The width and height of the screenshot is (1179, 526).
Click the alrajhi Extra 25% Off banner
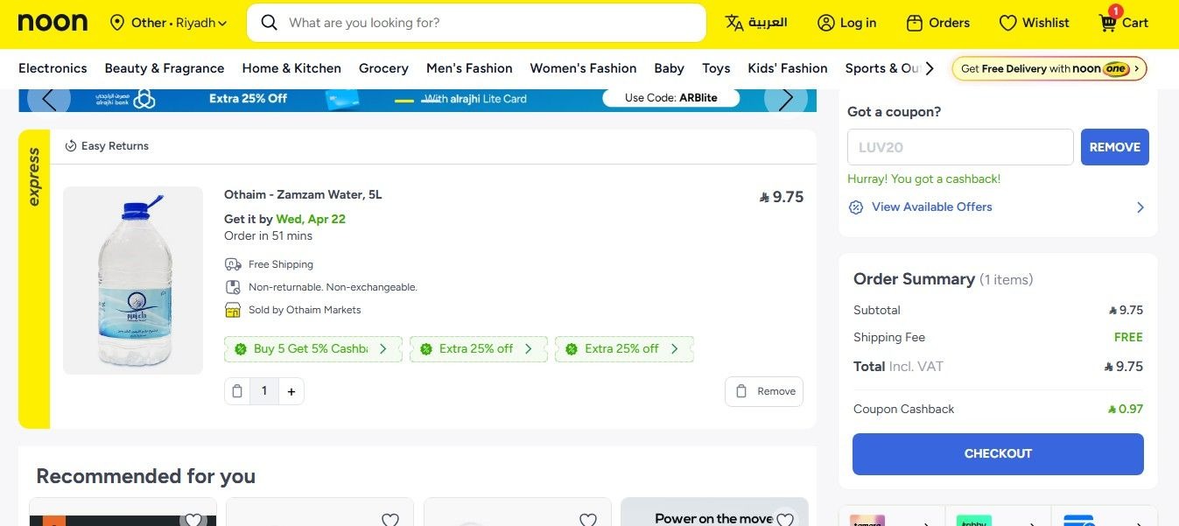[x=418, y=100]
